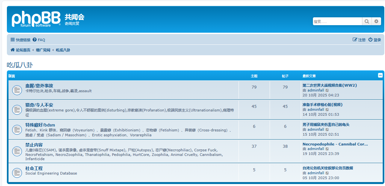Open the 准备手术移植心脏(视频) post link
This screenshot has width=385, height=186.
click(x=322, y=105)
